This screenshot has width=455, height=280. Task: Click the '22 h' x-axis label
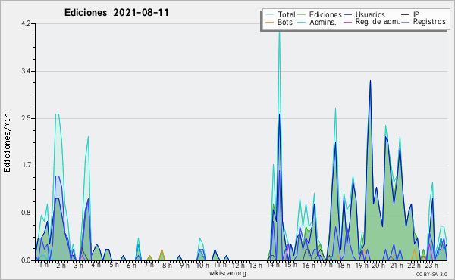point(413,265)
